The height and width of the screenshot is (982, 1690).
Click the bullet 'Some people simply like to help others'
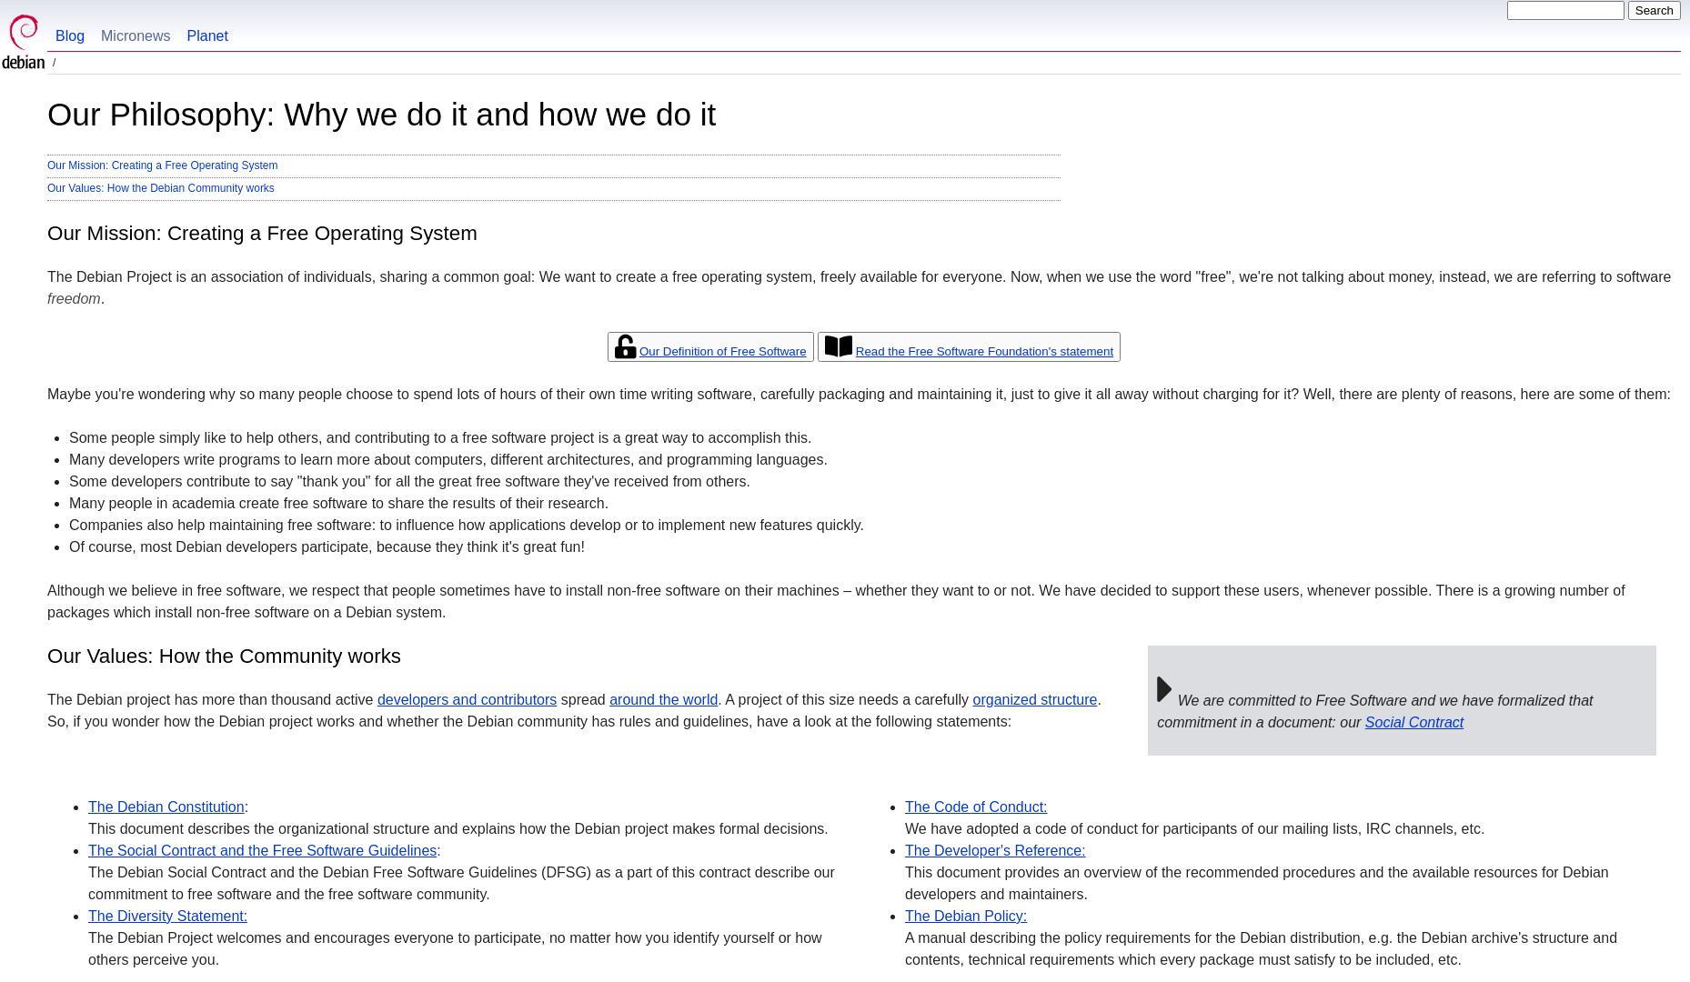(440, 437)
